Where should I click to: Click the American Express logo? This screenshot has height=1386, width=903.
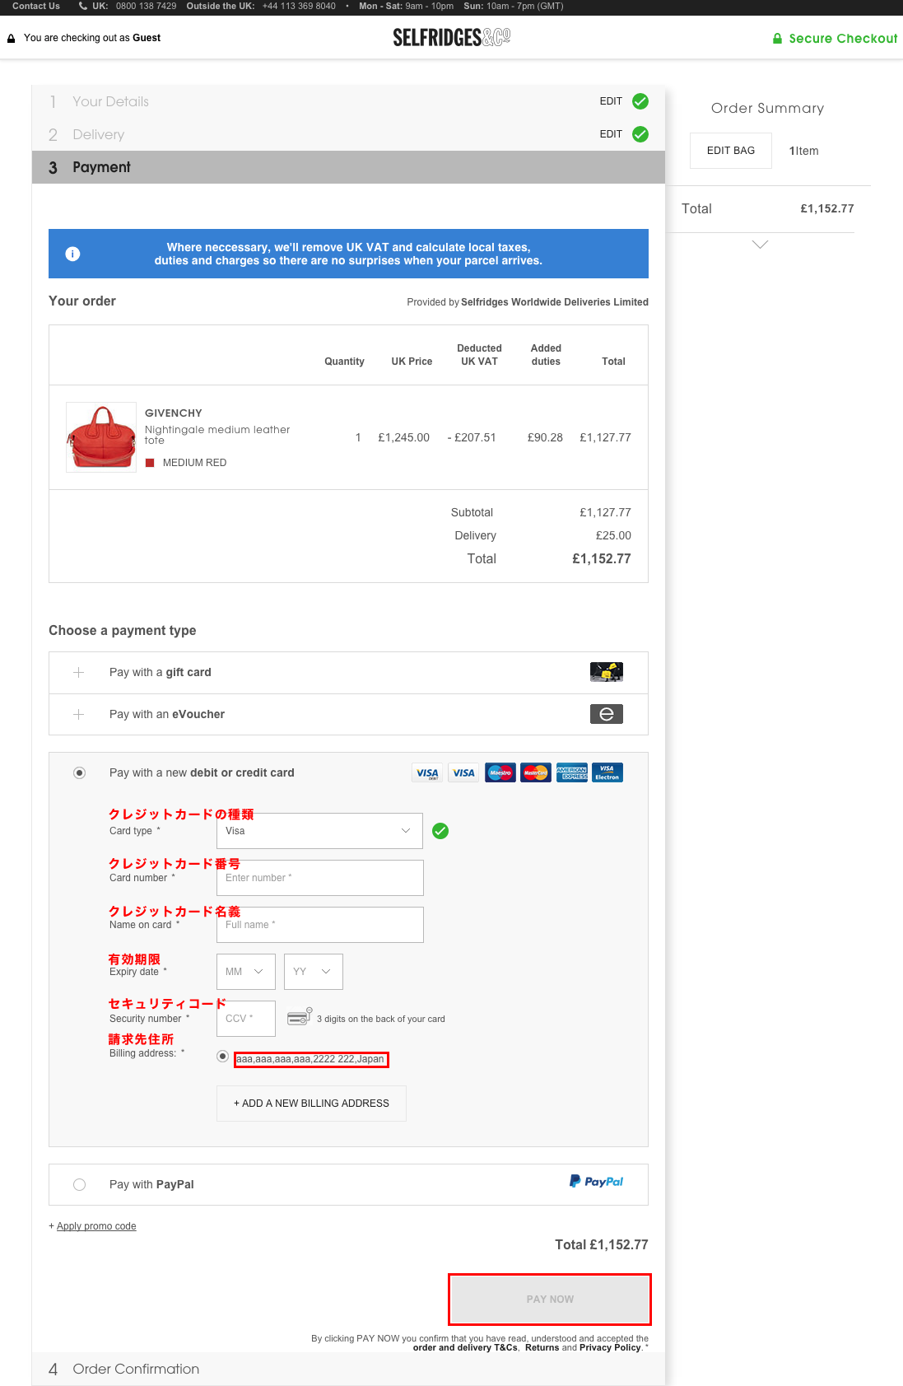click(572, 772)
